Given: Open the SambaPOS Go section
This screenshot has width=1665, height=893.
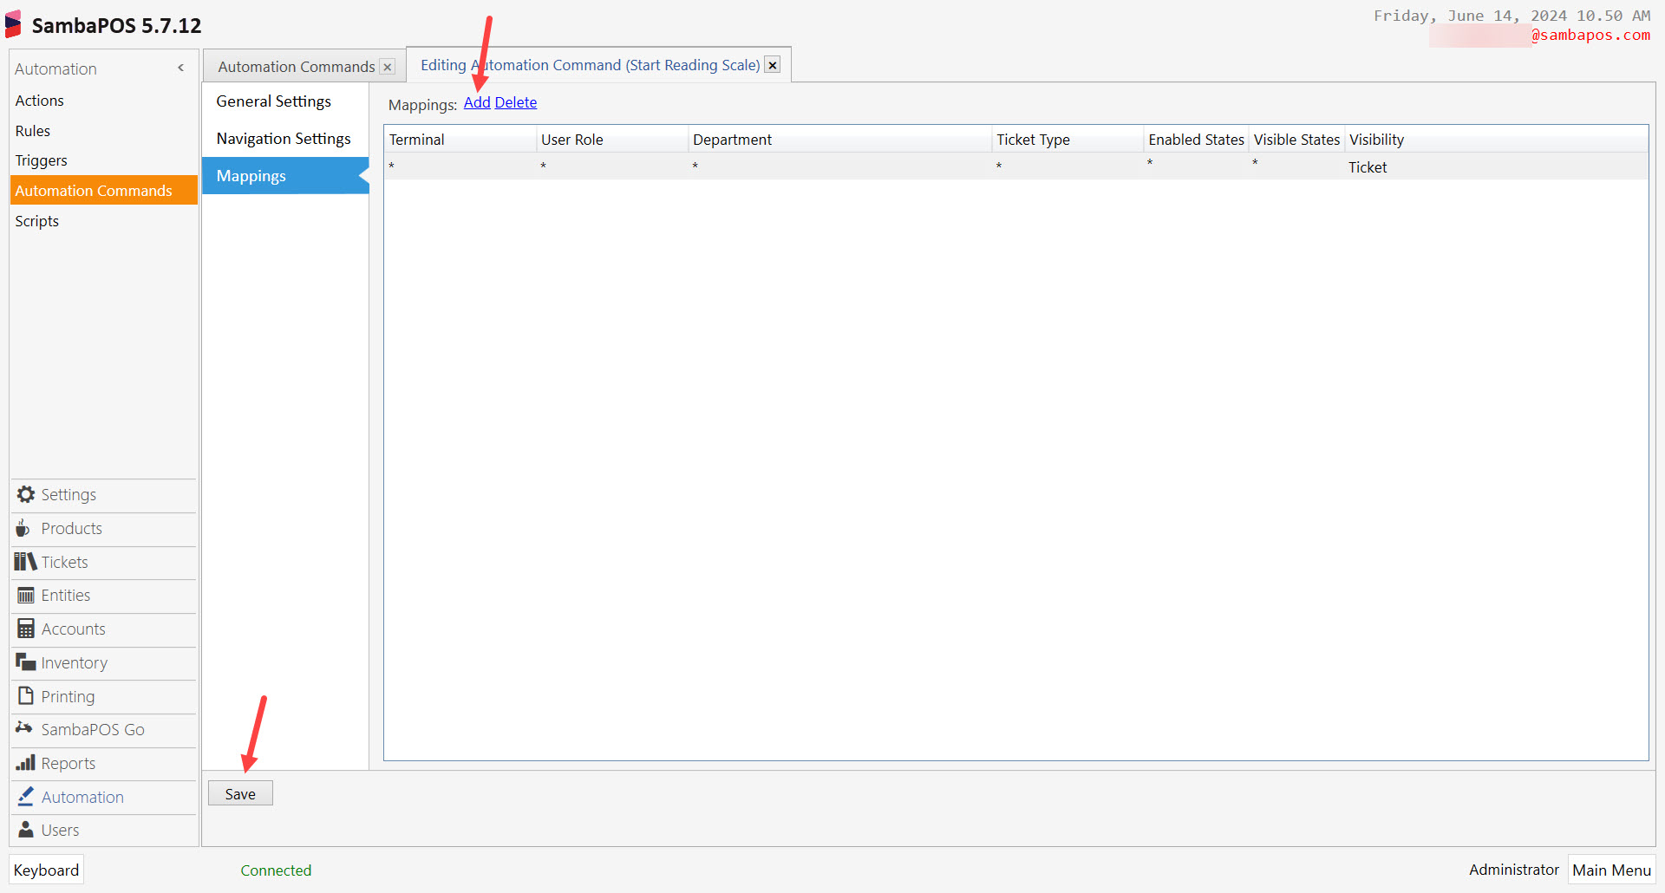Looking at the screenshot, I should 92,729.
